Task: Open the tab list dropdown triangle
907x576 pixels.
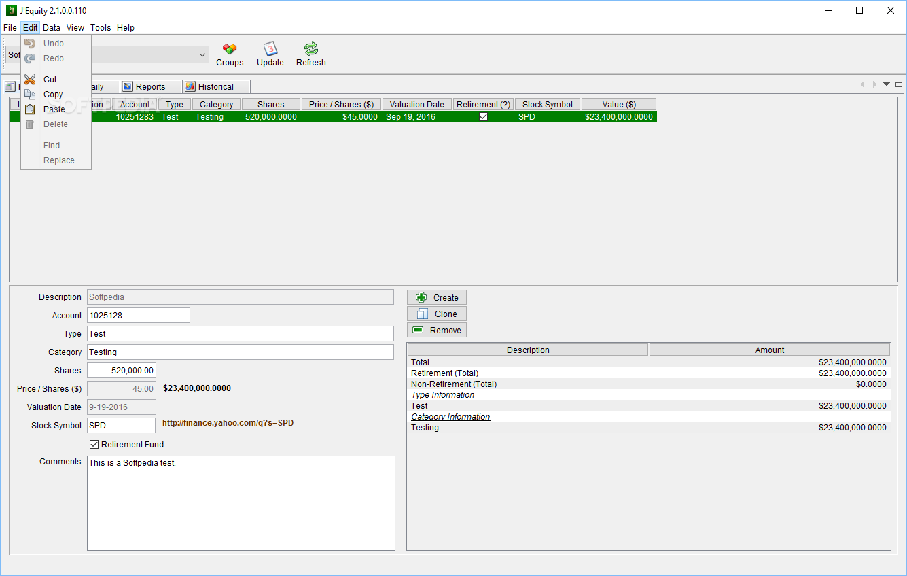Action: (887, 84)
